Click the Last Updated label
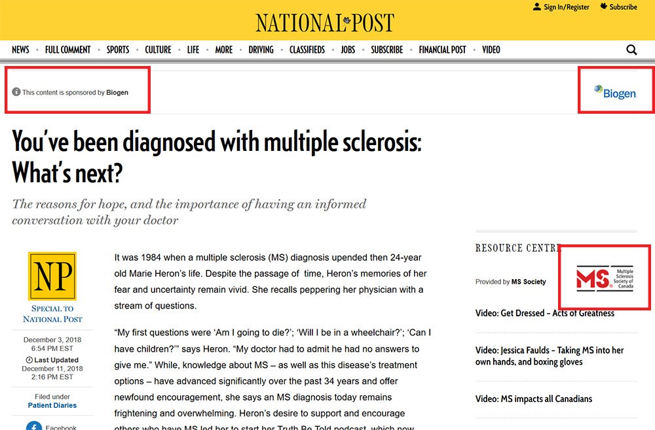The height and width of the screenshot is (430, 655). (x=56, y=360)
